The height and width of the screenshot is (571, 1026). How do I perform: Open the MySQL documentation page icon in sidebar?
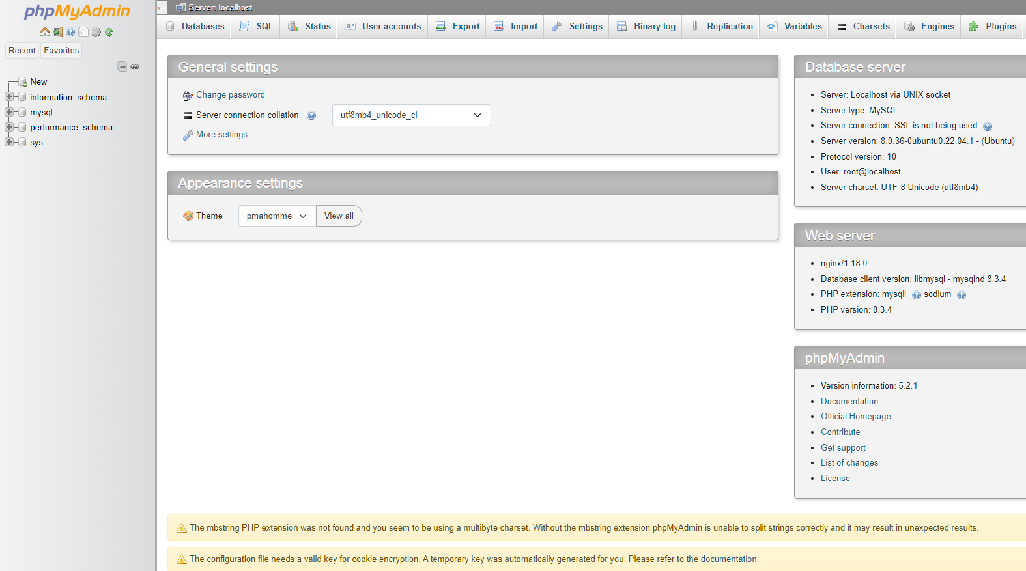(x=83, y=32)
